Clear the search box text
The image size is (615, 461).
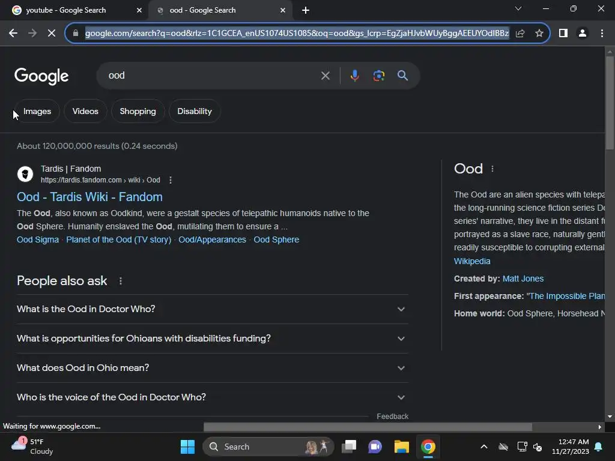pos(325,76)
